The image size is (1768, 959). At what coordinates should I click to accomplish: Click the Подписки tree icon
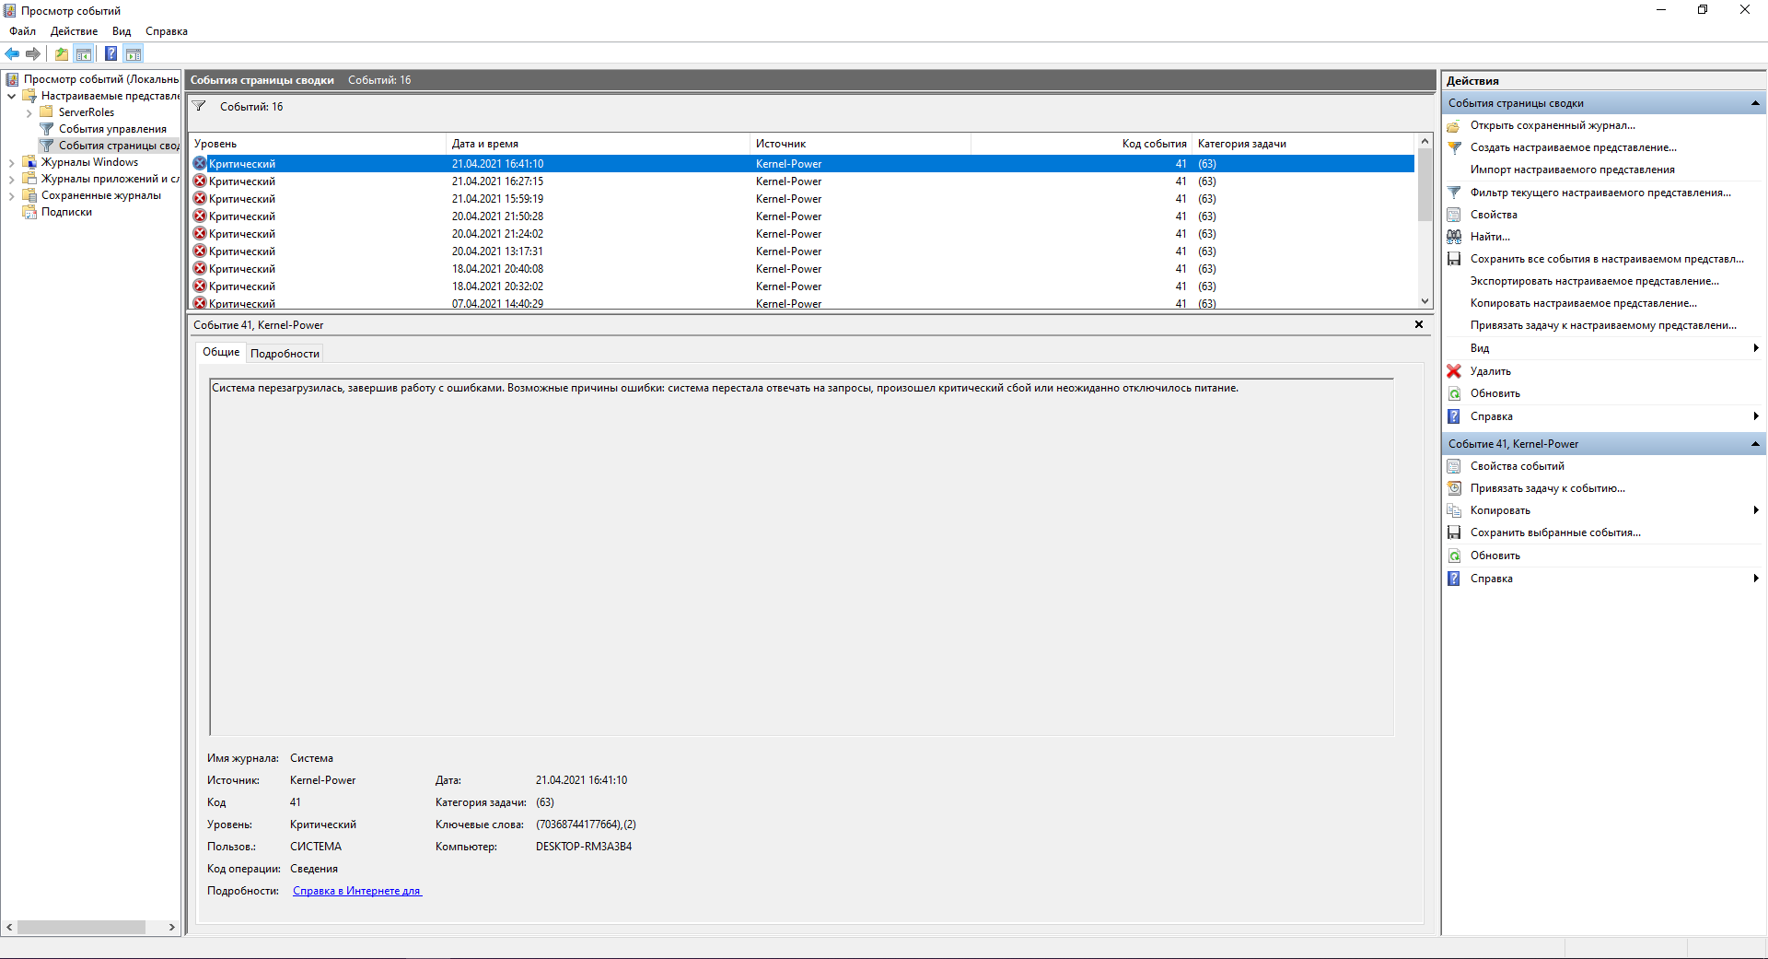(29, 212)
